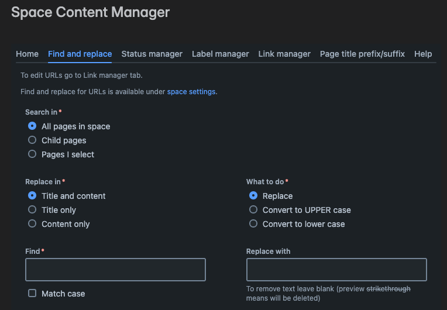The width and height of the screenshot is (447, 310).
Task: Choose Convert to UPPER case option
Action: point(253,210)
